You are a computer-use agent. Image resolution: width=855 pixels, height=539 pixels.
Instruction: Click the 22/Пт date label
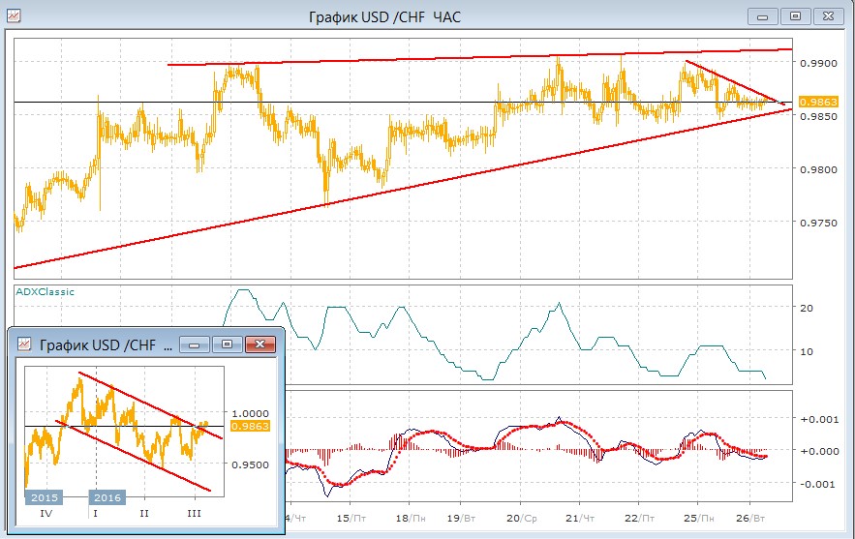639,518
